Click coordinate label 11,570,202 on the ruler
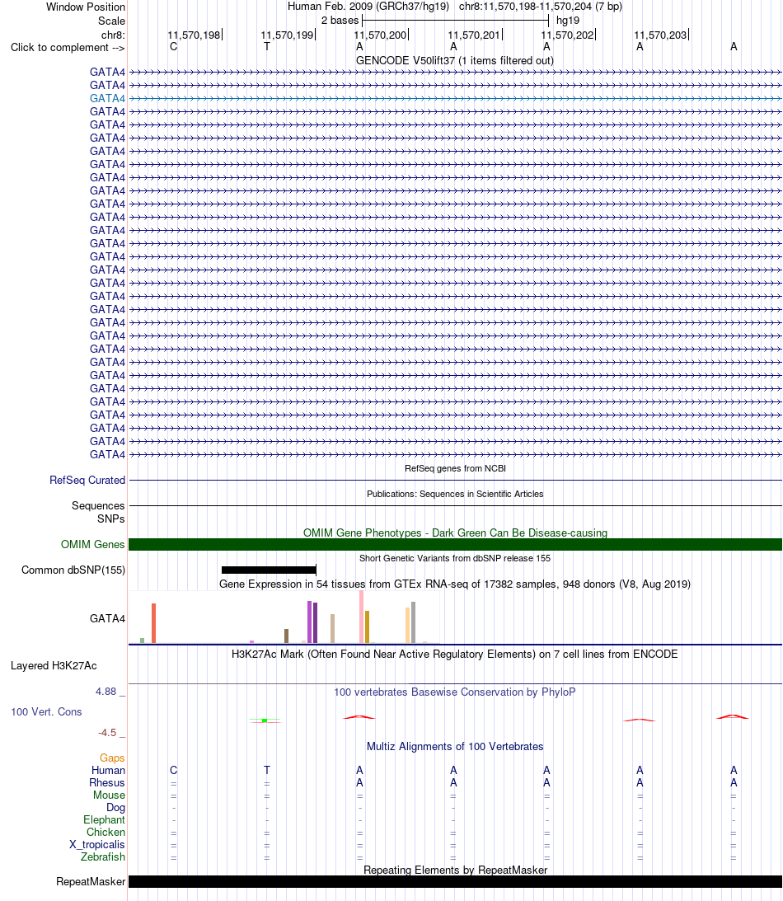 [x=567, y=35]
